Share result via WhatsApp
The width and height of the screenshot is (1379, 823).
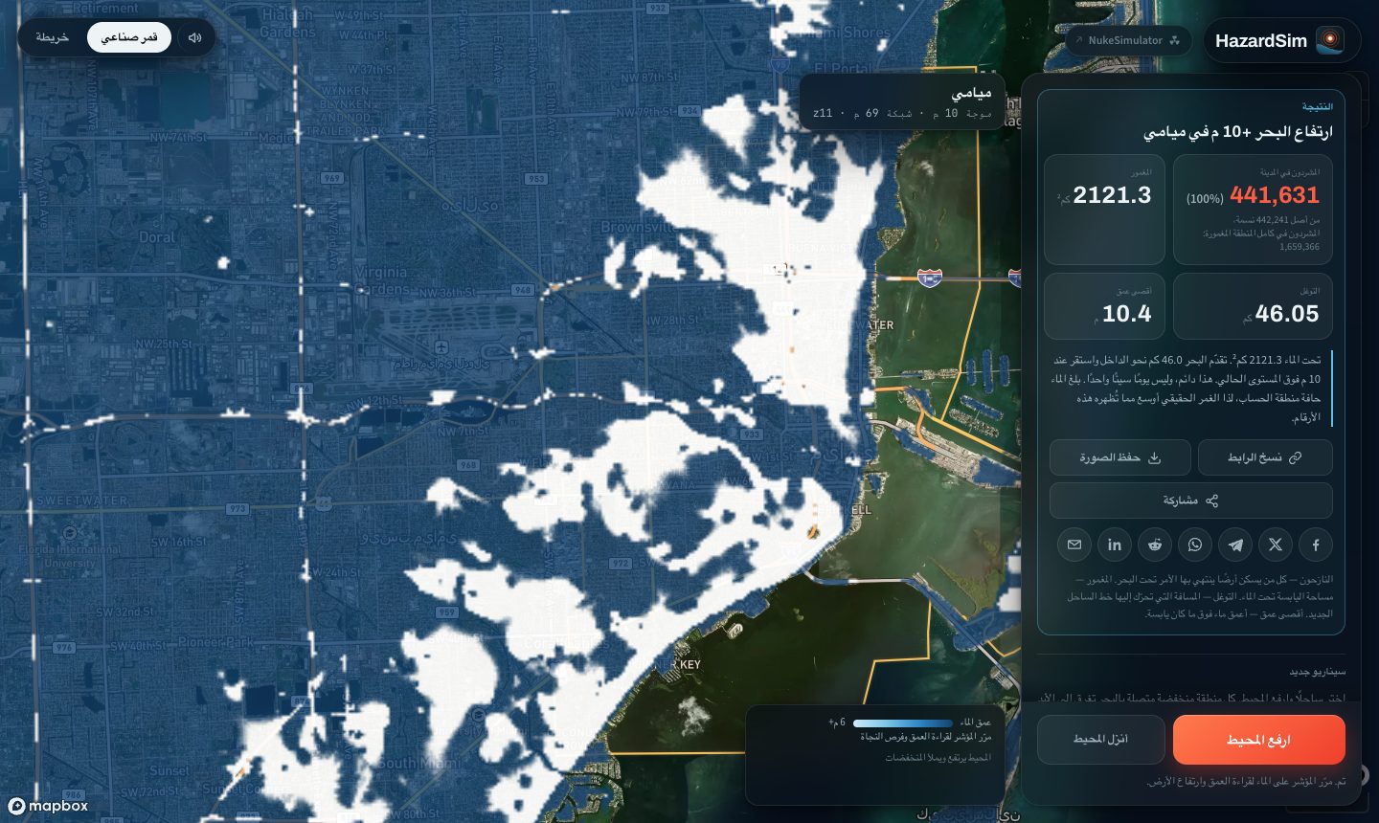point(1195,545)
